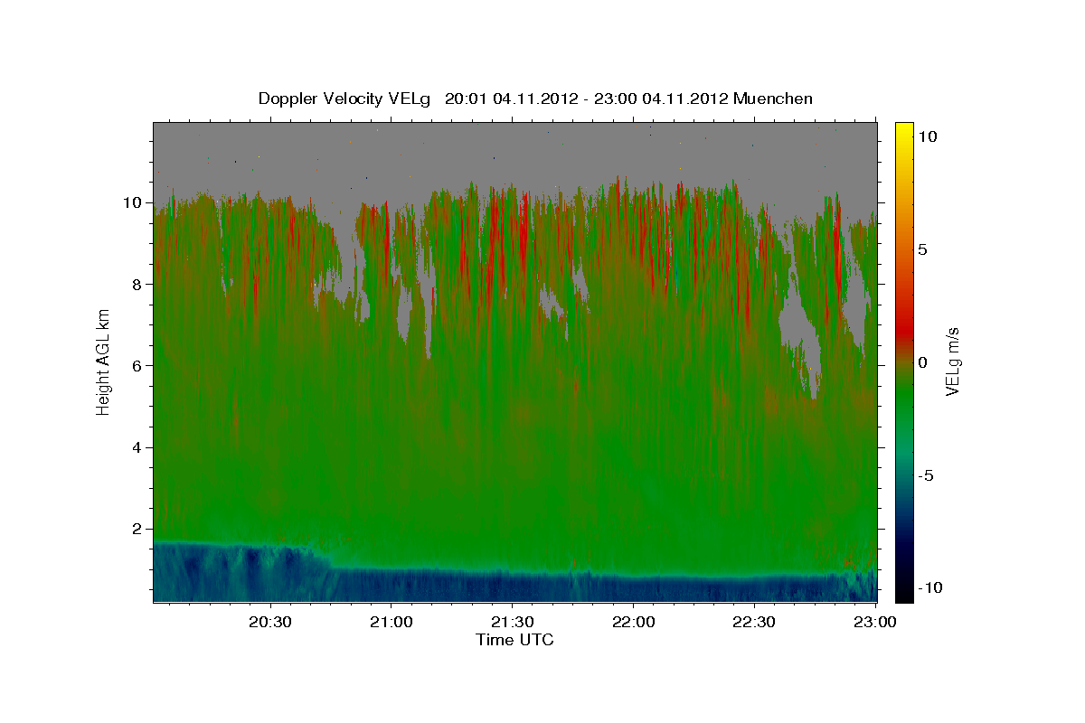The width and height of the screenshot is (1085, 723).
Task: Click the colorbar value 0 label
Action: click(x=922, y=361)
